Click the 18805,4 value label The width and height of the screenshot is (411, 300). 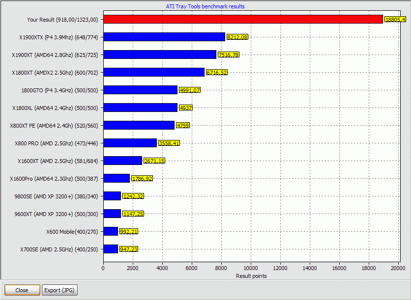[x=395, y=19]
